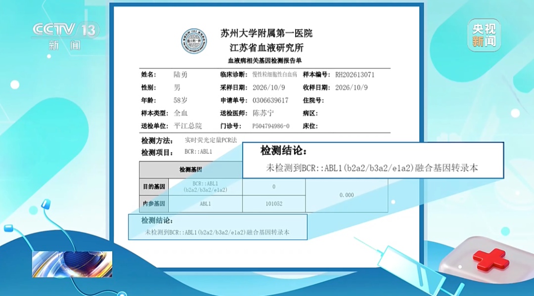Viewport: 534px width, 296px height.
Task: Click the 申请单号 value 0306639617
Action: (270, 100)
